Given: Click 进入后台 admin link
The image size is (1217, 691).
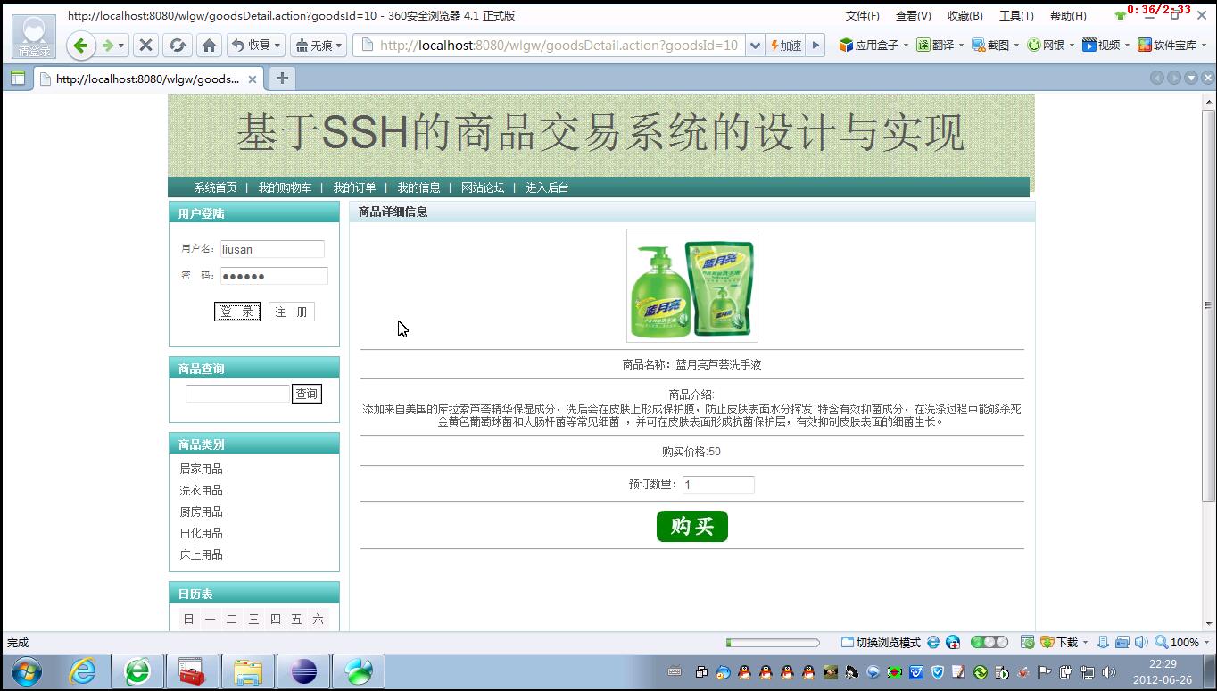Looking at the screenshot, I should (x=547, y=187).
